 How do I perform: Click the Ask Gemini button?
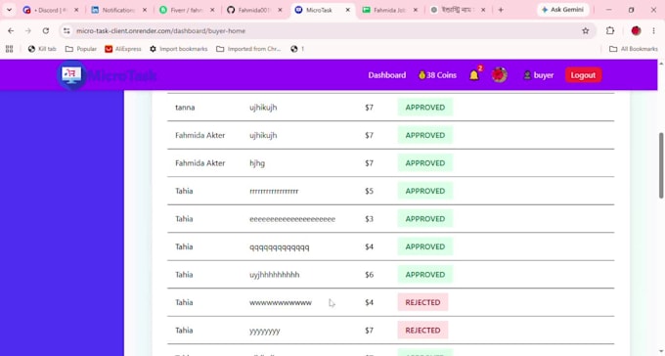562,10
